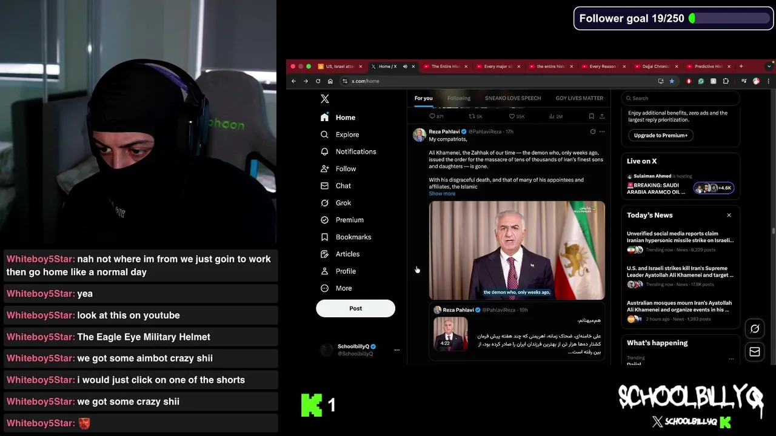Open Explore from the X sidebar
Screen dimensions: 776x436
(340, 134)
